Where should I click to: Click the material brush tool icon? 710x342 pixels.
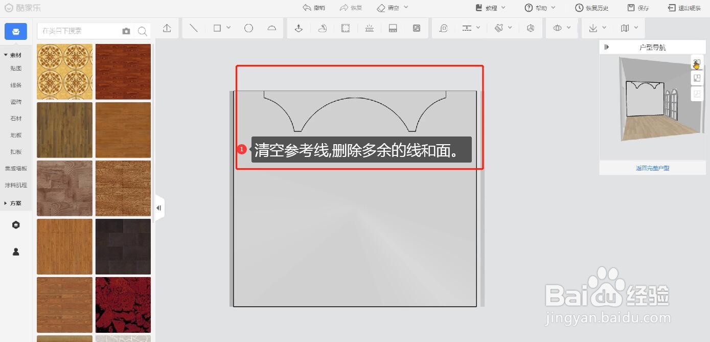pyautogui.click(x=499, y=28)
